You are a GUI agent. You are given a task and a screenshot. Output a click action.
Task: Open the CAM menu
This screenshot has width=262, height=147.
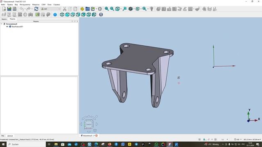(x=43, y=4)
